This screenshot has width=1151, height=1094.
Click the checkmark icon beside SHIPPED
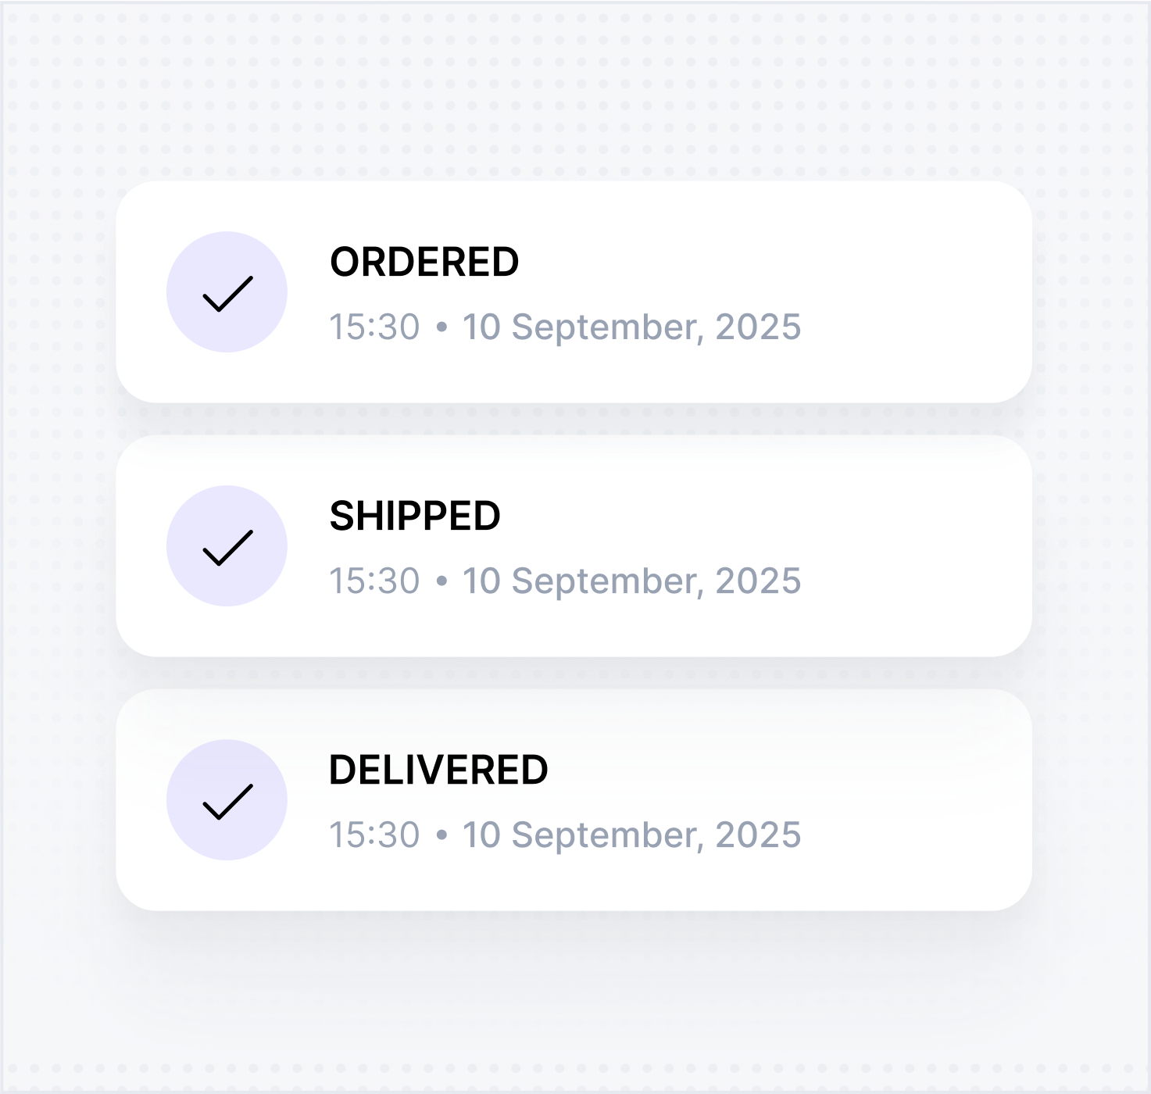click(x=227, y=546)
